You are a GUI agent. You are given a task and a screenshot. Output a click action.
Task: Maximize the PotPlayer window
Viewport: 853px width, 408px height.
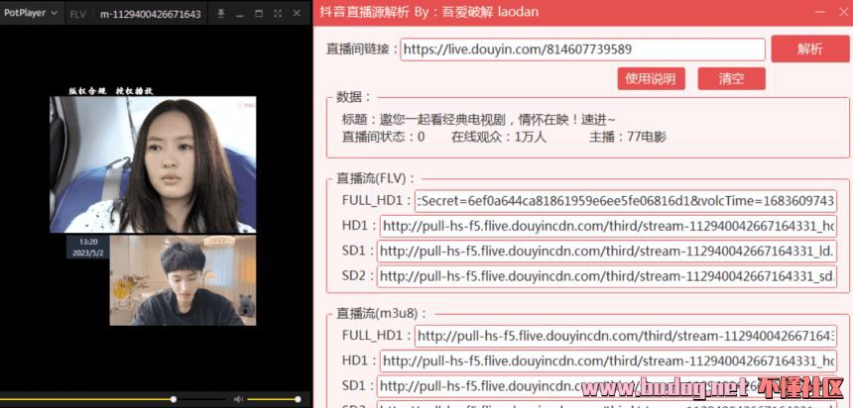tap(259, 14)
